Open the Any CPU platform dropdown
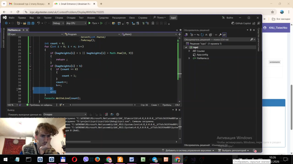This screenshot has height=164, width=293. tap(76, 23)
